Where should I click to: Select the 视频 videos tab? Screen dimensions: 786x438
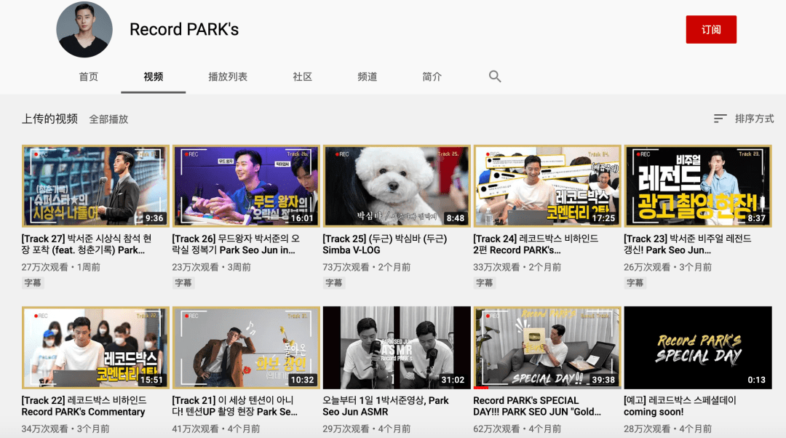click(154, 76)
